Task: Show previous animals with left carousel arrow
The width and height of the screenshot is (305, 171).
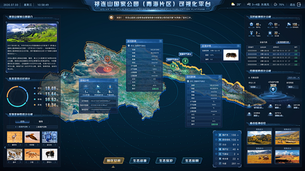Action: [5, 147]
